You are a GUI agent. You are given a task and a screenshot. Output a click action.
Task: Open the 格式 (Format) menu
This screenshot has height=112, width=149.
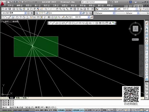[x=46, y=5]
